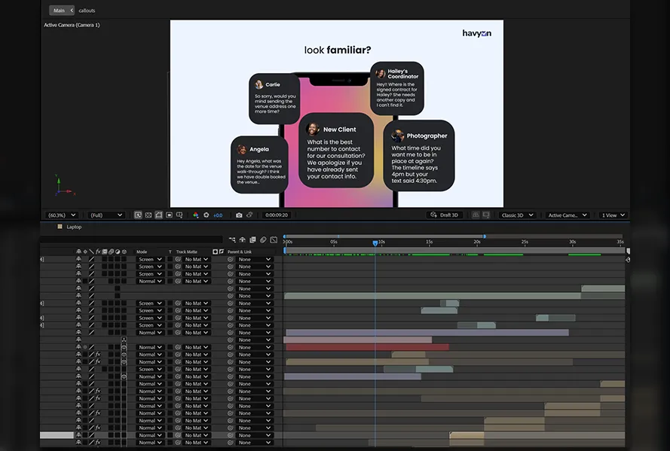
Task: Open No Mat track matte dropdown in top row
Action: 196,260
